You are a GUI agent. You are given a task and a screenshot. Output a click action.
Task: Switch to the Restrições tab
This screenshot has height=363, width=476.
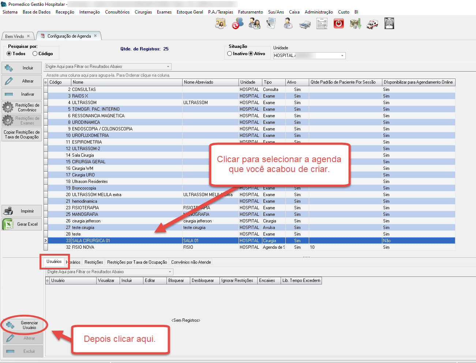[x=94, y=262]
